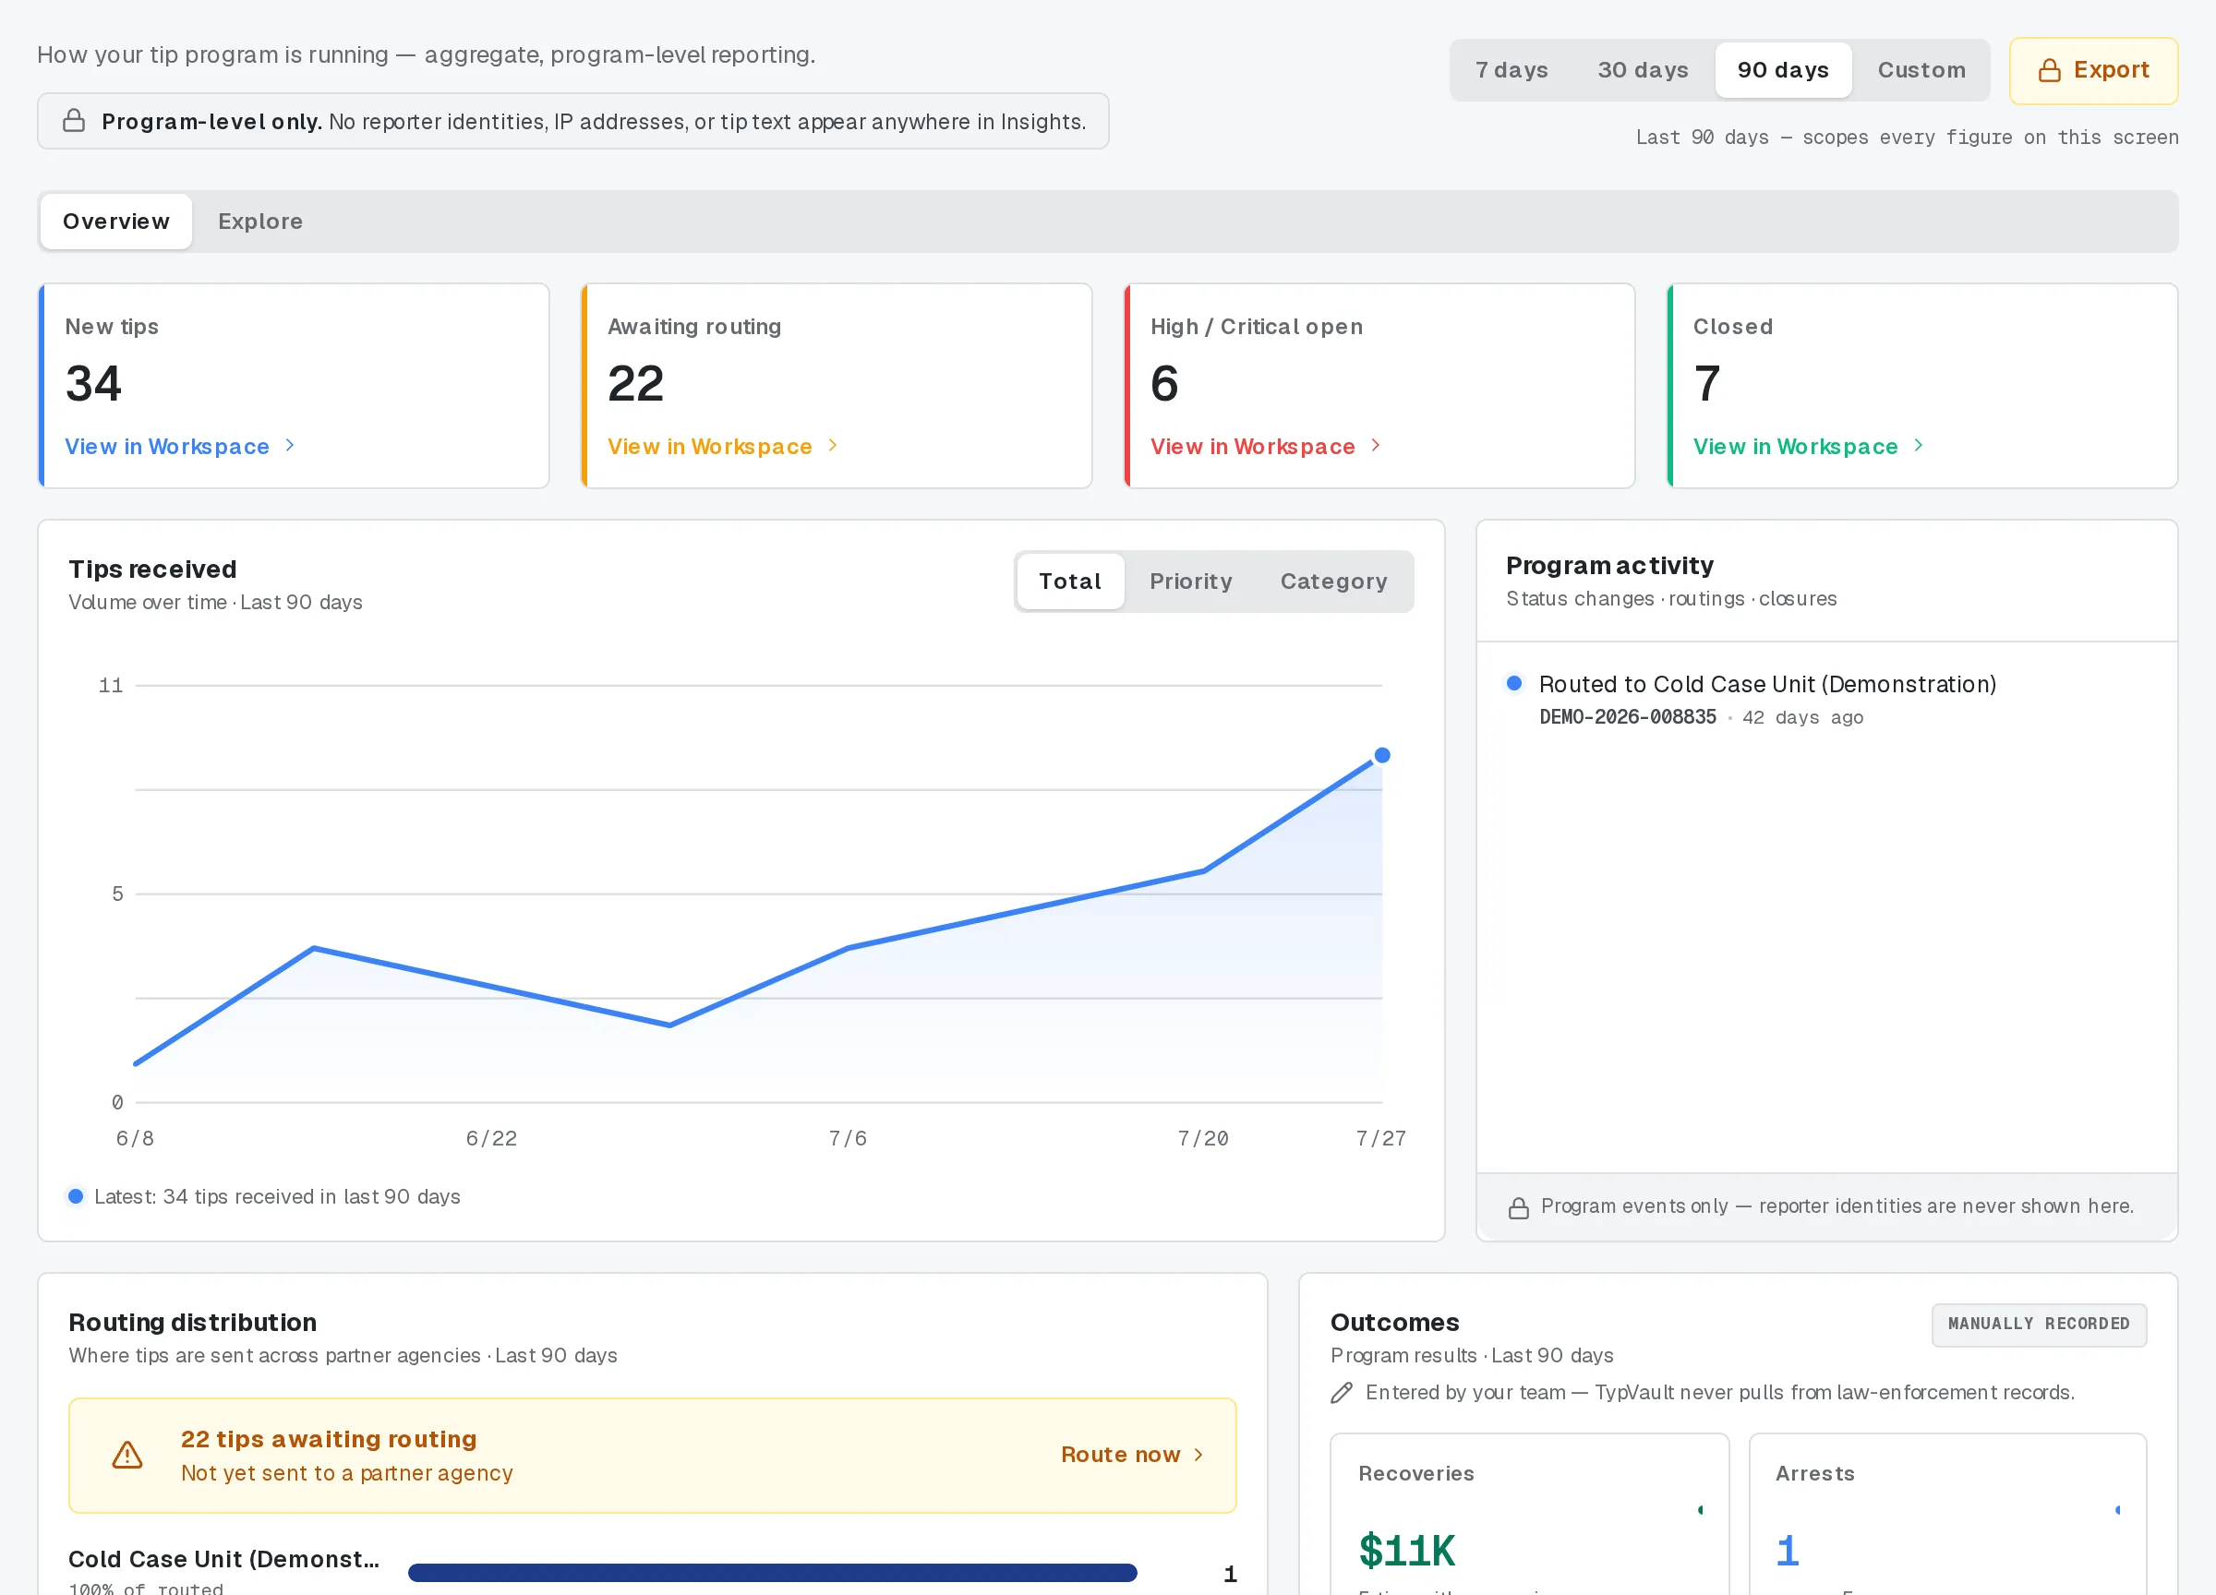Click the 22 tips awaiting routing heading
Screen dimensions: 2216x1595
(x=329, y=1440)
